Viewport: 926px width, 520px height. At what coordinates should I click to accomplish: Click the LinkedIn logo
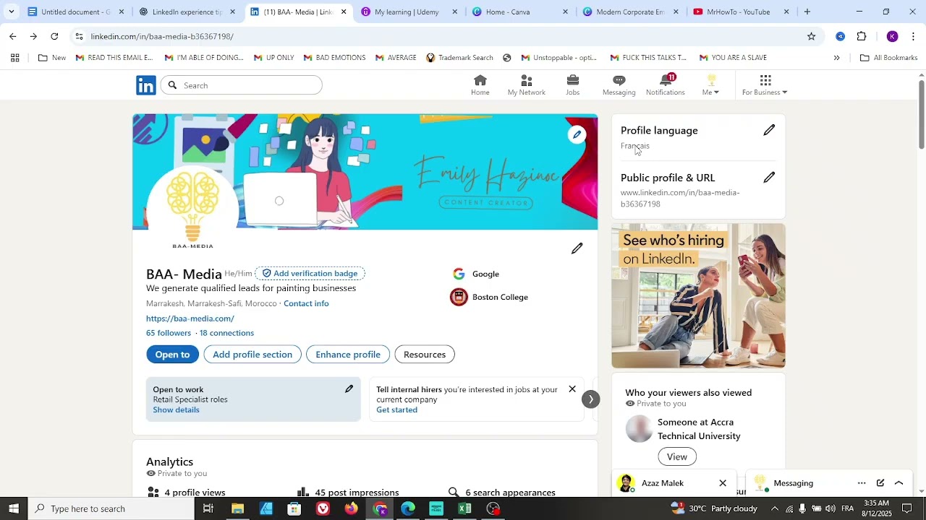pyautogui.click(x=146, y=85)
